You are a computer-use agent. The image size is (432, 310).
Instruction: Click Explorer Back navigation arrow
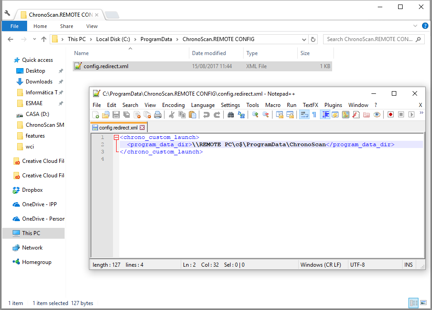[x=10, y=39]
